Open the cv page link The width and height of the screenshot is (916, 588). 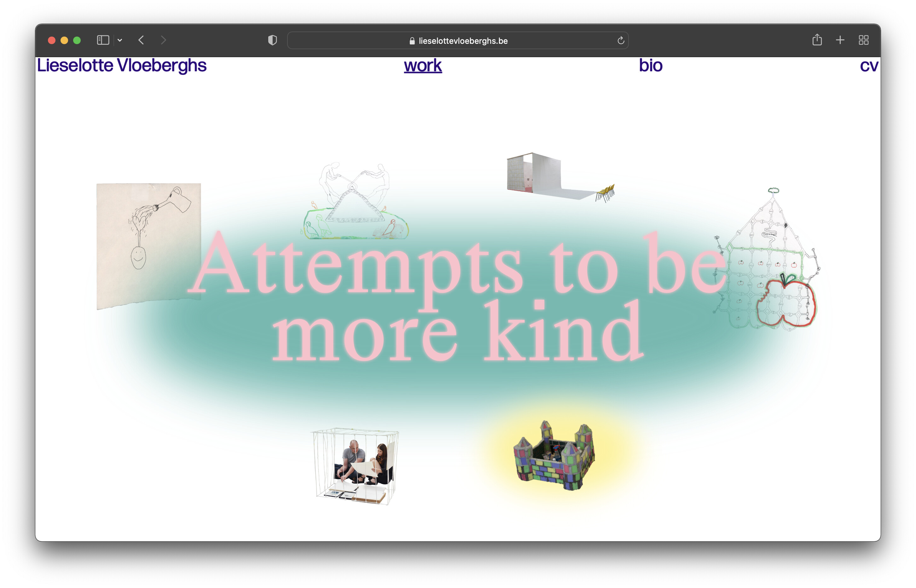(x=869, y=65)
